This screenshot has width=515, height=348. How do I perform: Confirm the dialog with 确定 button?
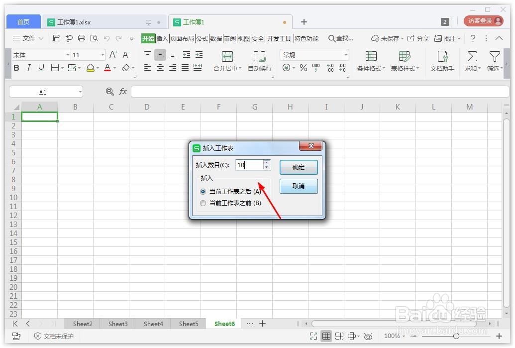coord(298,167)
